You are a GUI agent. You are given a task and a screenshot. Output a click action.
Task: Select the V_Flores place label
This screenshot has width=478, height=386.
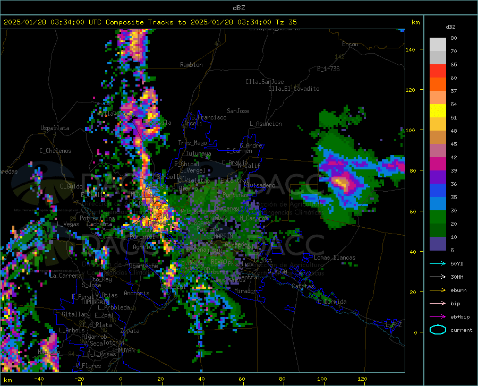(88, 366)
